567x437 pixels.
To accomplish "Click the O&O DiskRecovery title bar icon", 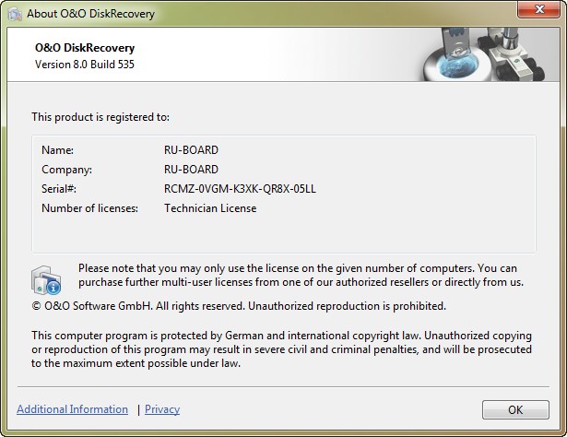I will 15,14.
